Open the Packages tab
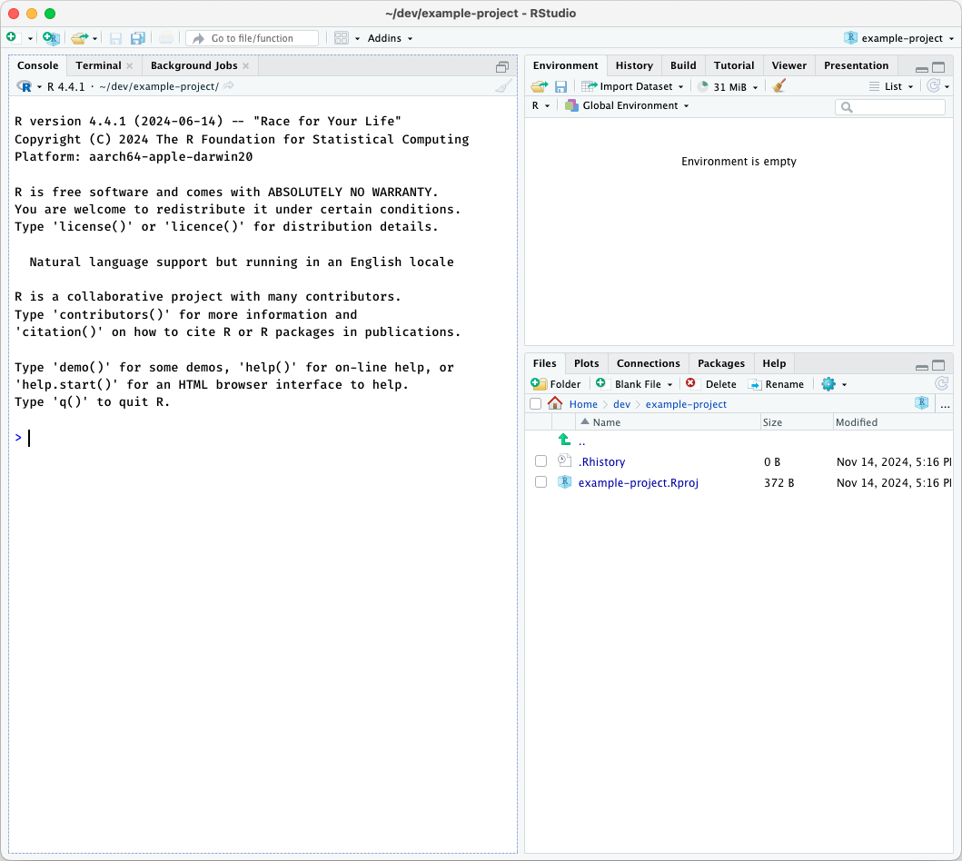This screenshot has height=861, width=962. tap(720, 363)
